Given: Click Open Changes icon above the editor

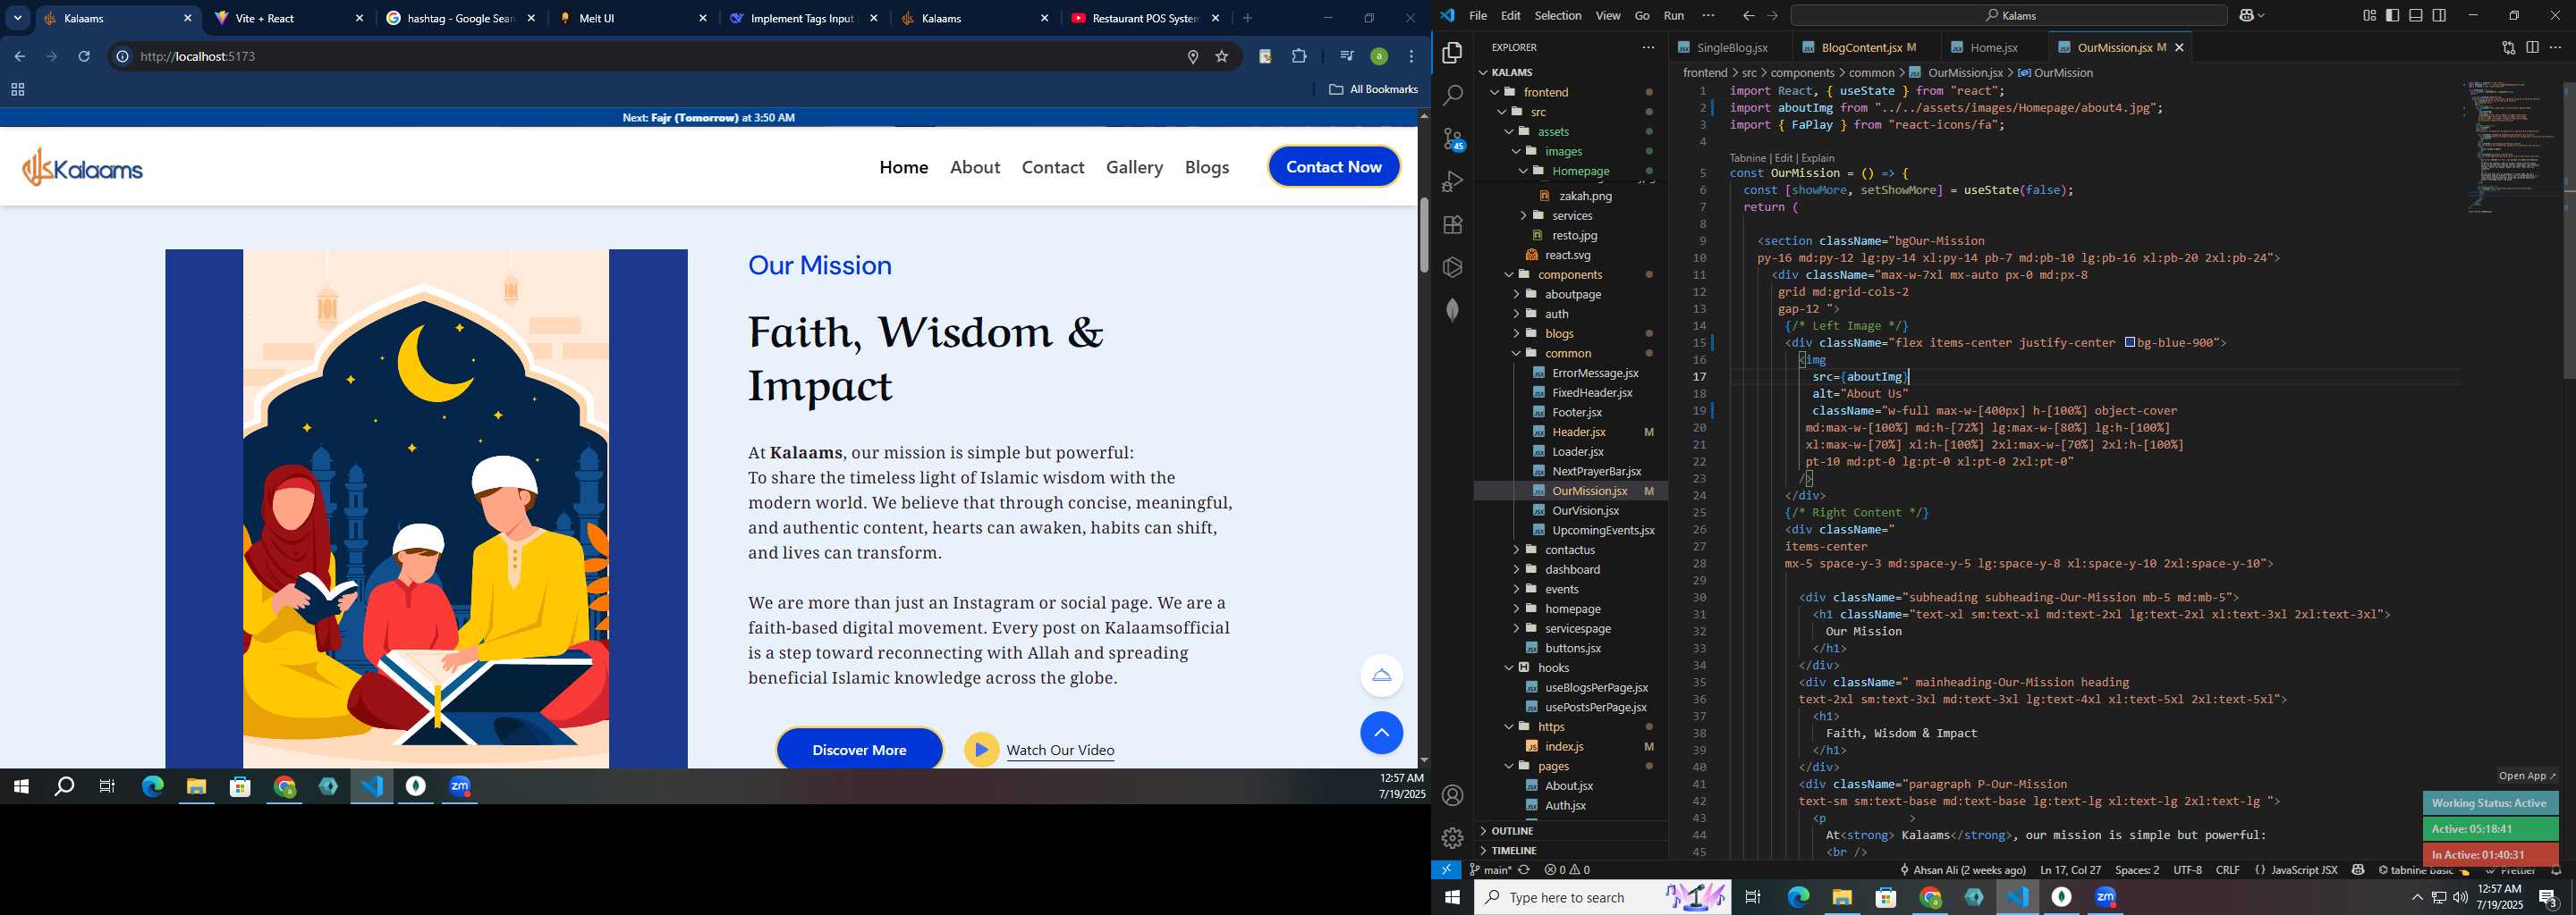Looking at the screenshot, I should pos(2508,47).
